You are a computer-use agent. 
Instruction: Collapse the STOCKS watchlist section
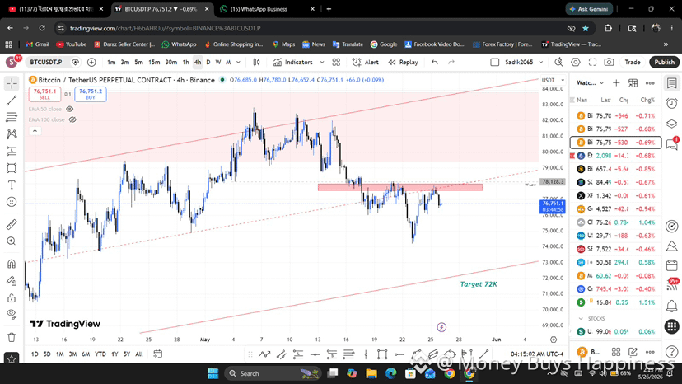(581, 319)
